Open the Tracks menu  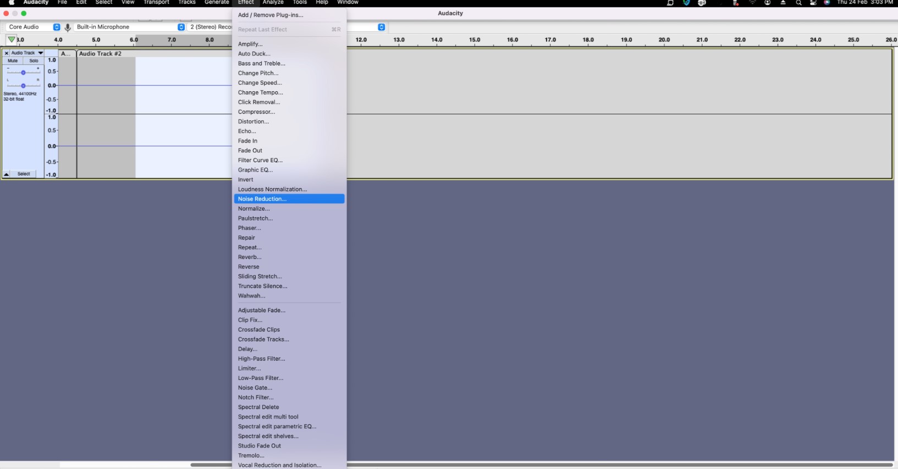[187, 3]
